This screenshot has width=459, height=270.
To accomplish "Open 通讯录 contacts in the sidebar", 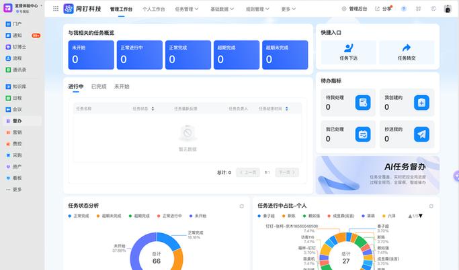I will [16, 70].
